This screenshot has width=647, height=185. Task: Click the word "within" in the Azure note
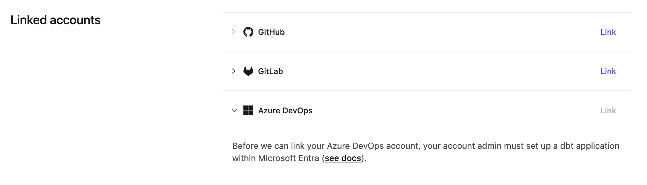coord(244,158)
